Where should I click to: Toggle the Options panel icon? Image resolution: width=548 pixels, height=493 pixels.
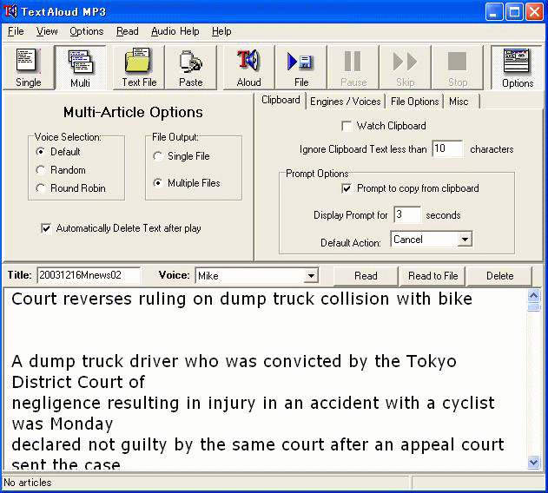[517, 68]
